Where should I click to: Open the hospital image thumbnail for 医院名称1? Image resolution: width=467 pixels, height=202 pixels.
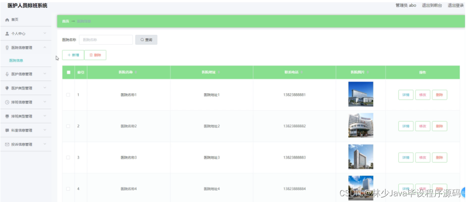[361, 94]
